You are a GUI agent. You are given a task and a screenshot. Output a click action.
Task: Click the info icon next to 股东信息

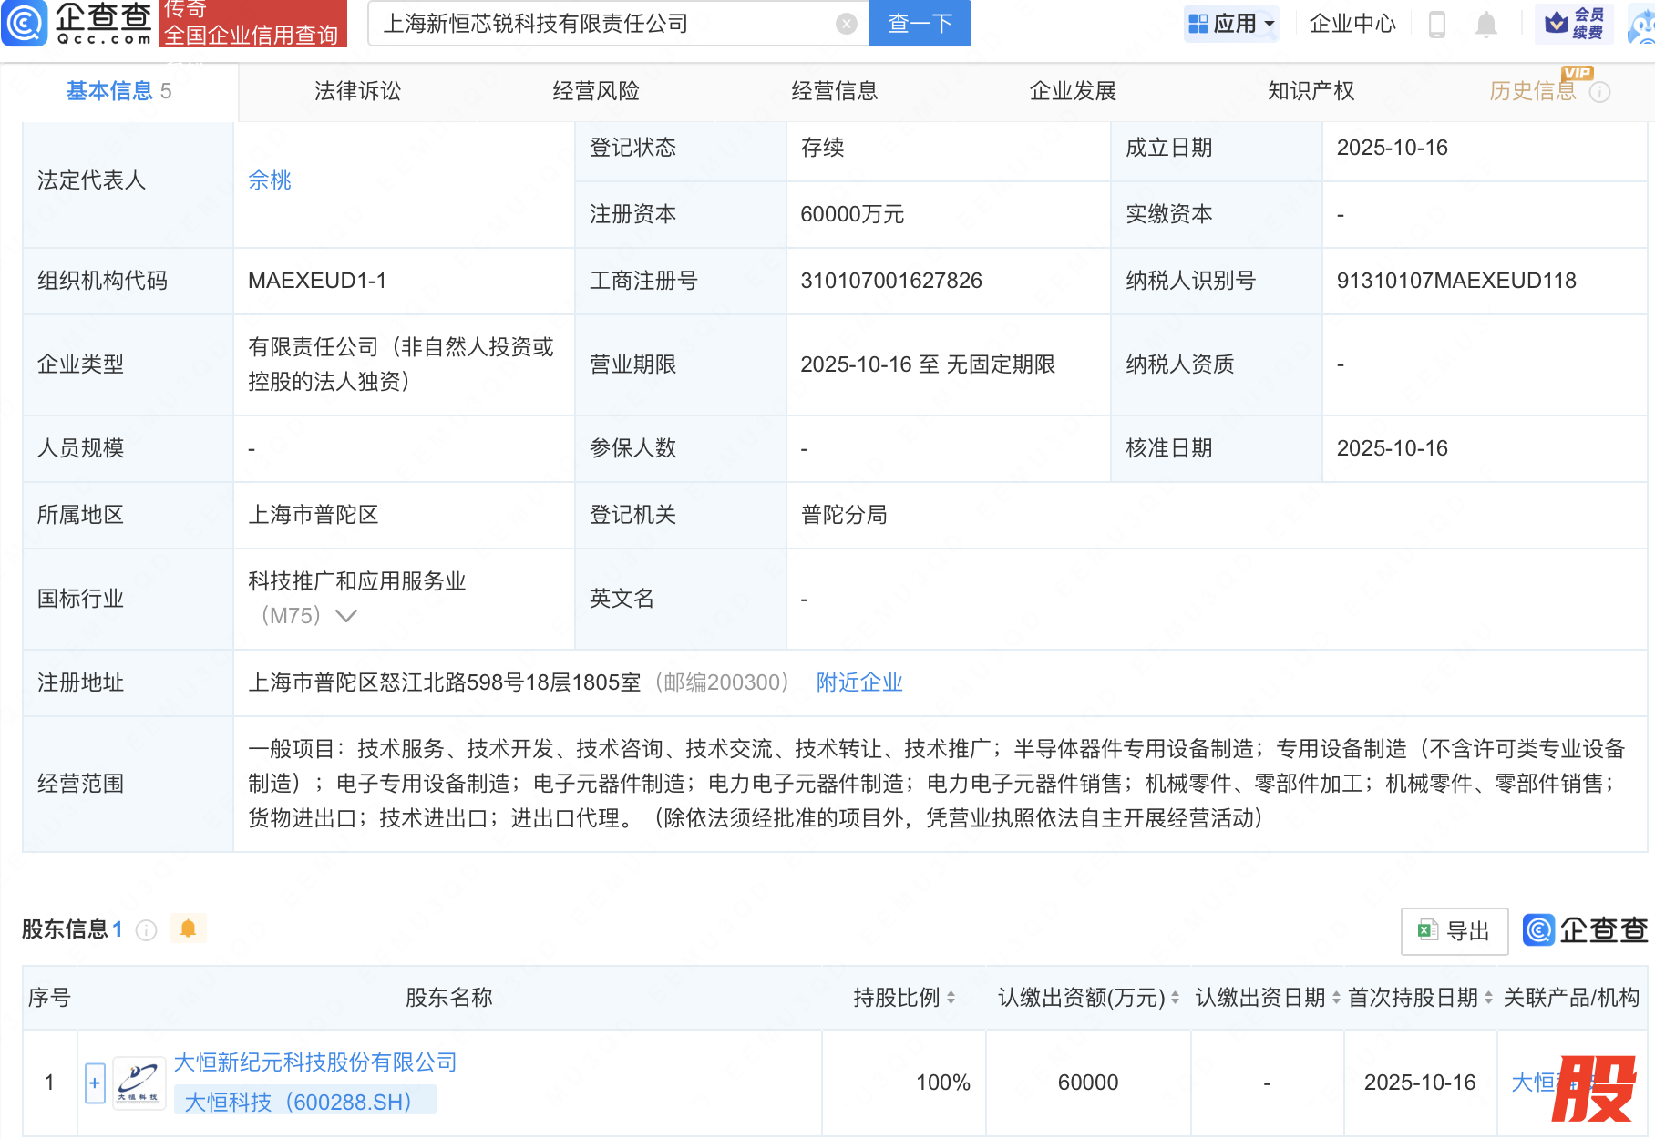tap(146, 929)
